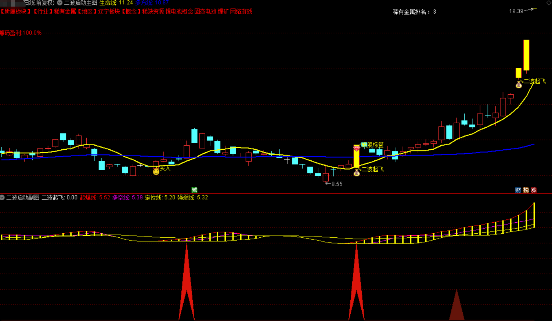
Task: Click the 网络游戏 concept tag
Action: tap(241, 11)
